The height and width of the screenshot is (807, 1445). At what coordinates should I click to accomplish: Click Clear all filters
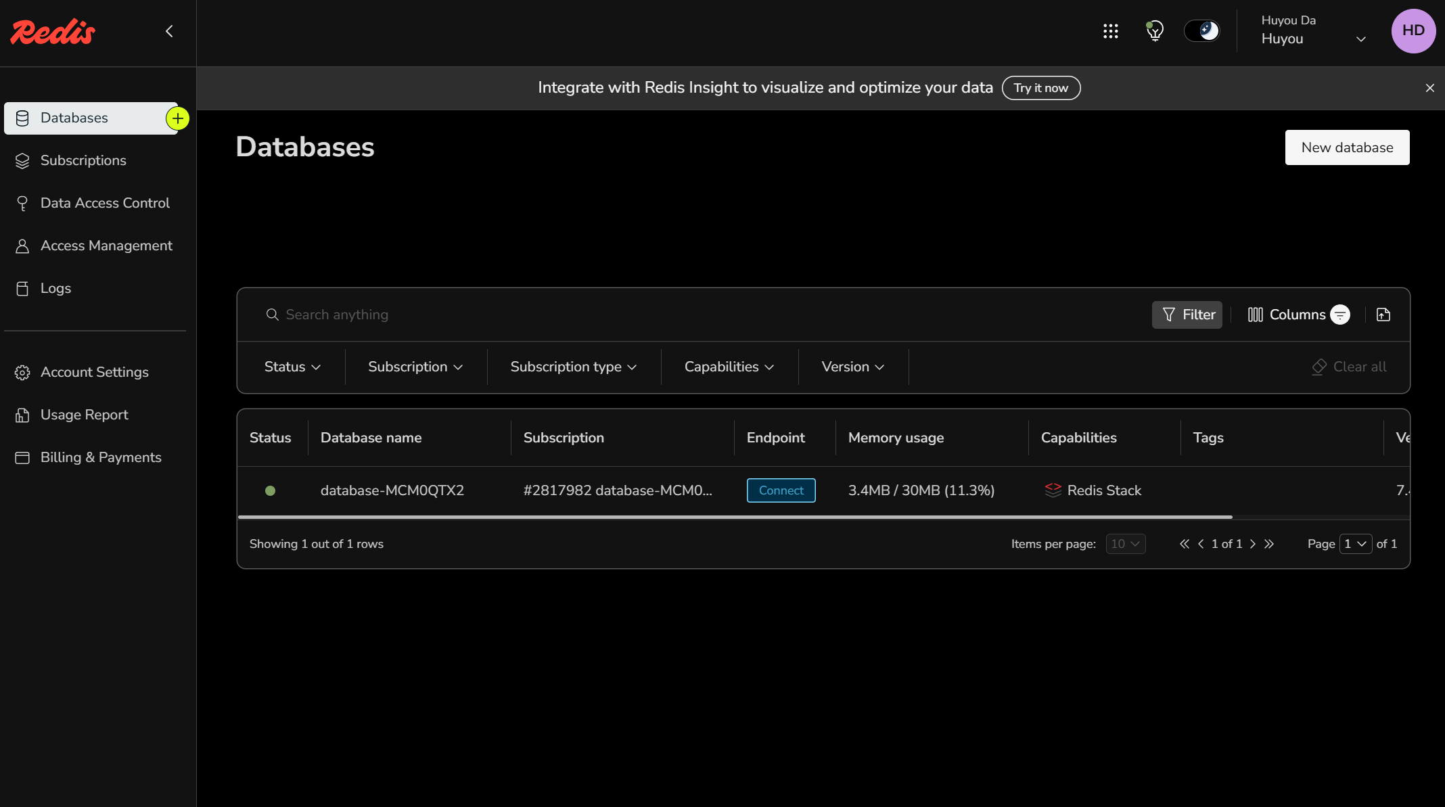[x=1349, y=367]
